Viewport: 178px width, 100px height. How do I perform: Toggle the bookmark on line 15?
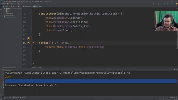[x=28, y=43]
